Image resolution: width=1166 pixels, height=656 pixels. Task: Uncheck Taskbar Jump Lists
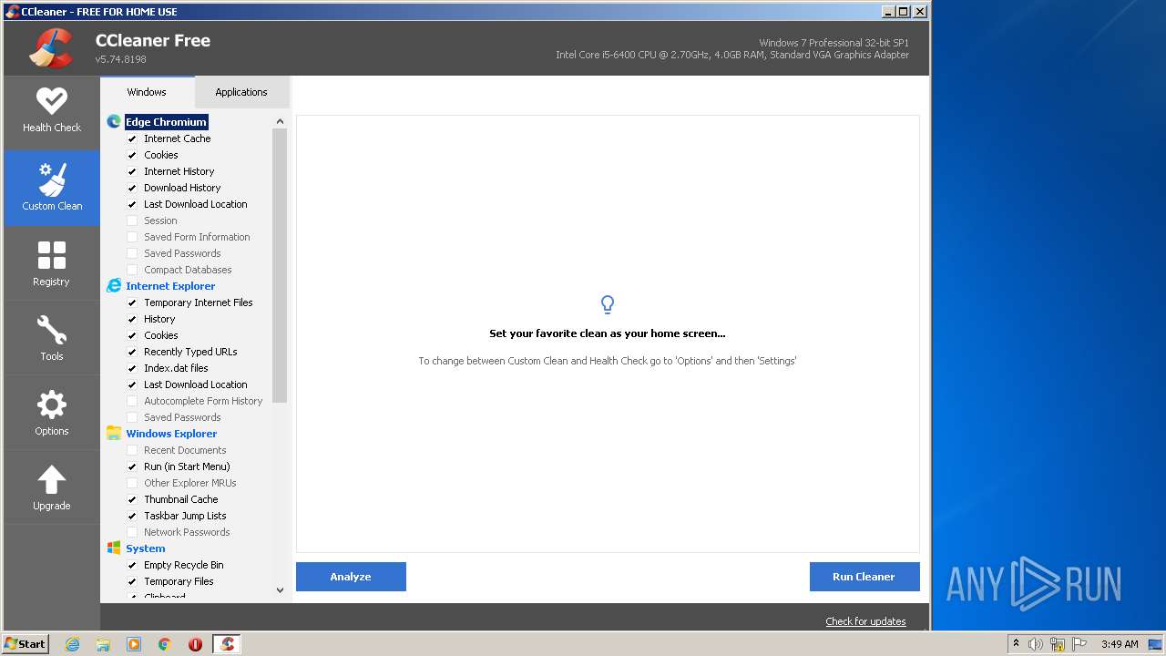pos(132,516)
